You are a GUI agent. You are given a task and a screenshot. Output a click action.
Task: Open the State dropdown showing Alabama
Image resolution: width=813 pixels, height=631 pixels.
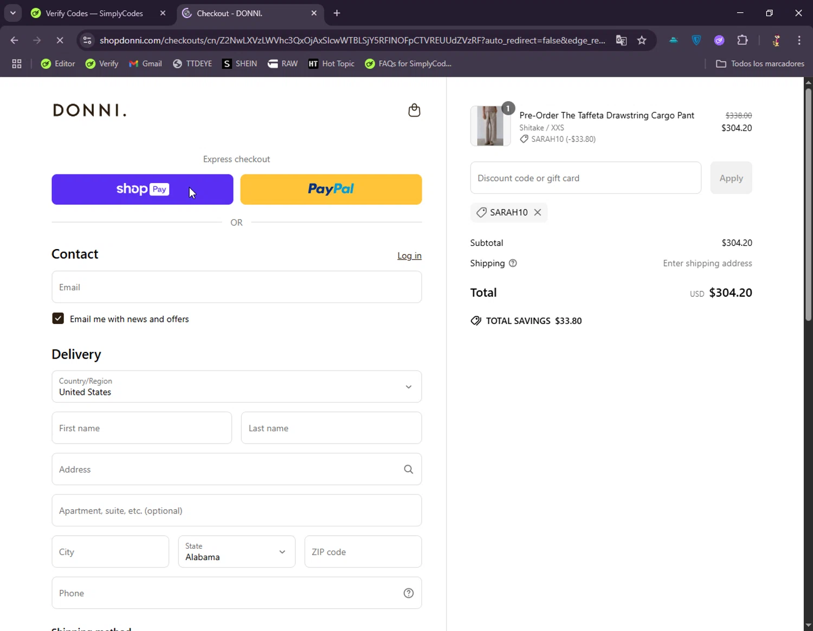[x=237, y=552]
